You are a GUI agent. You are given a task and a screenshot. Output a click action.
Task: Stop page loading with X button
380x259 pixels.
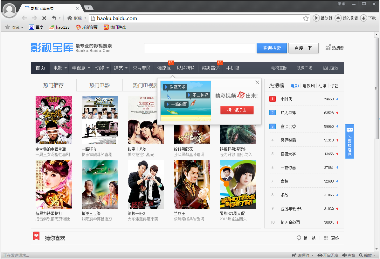[44, 18]
